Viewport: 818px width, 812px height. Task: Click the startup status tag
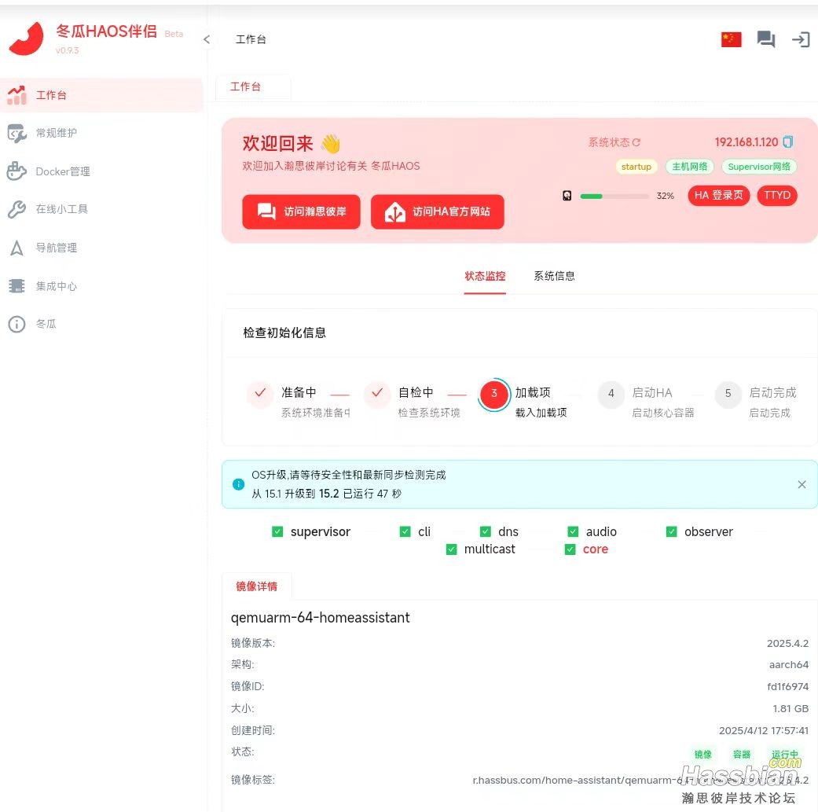(x=636, y=167)
